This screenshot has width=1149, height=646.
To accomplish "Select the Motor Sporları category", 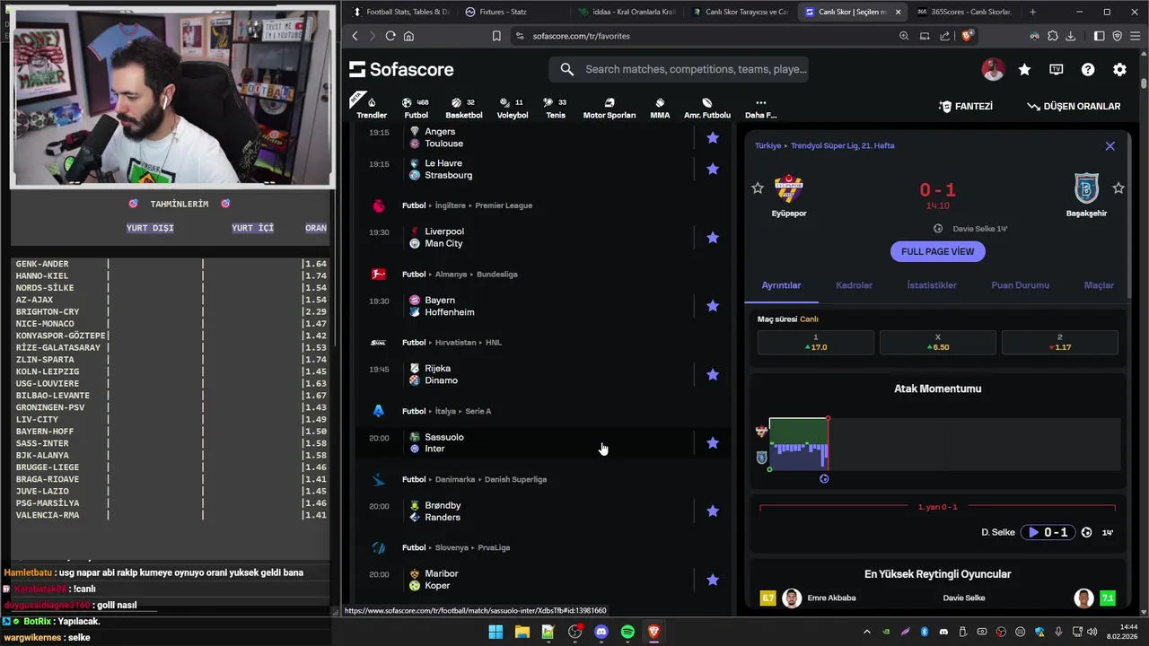I will [610, 108].
